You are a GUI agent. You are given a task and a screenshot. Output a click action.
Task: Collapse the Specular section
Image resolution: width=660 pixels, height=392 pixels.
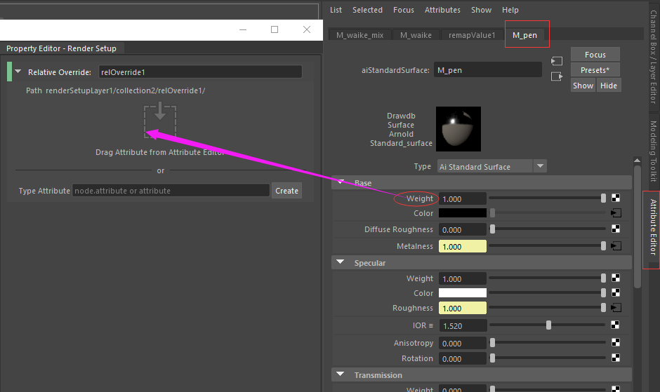(341, 263)
